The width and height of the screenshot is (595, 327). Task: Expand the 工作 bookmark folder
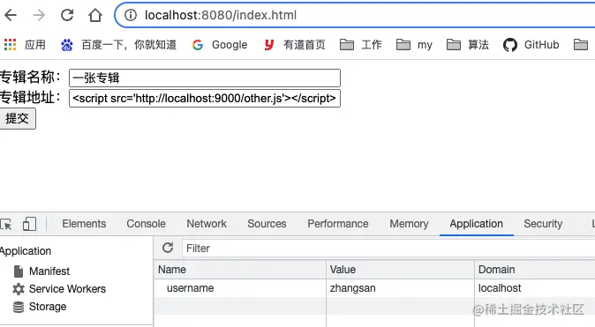pos(360,45)
